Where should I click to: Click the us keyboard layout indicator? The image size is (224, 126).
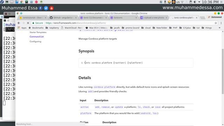(178, 2)
